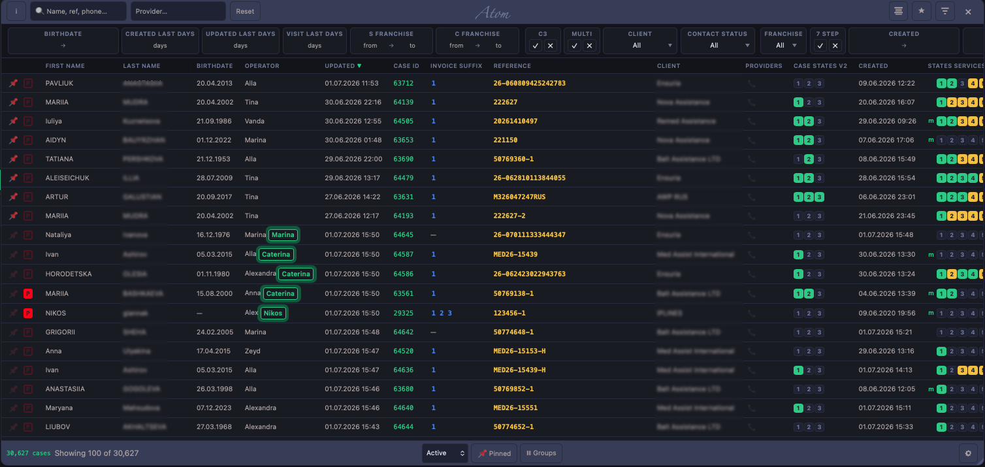985x467 pixels.
Task: Enable 7 STEP filter checkmark
Action: coord(821,46)
